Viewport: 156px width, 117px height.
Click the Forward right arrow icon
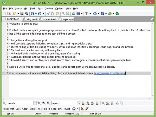[102, 14]
